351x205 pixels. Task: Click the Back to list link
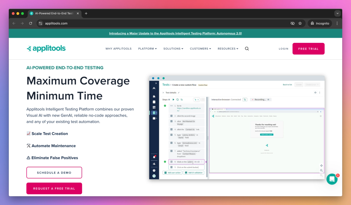coord(287,85)
